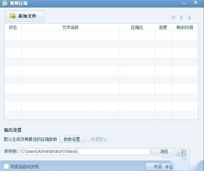Click the 视频压缩 app logo icon
This screenshot has width=204, height=171.
pyautogui.click(x=5, y=3)
